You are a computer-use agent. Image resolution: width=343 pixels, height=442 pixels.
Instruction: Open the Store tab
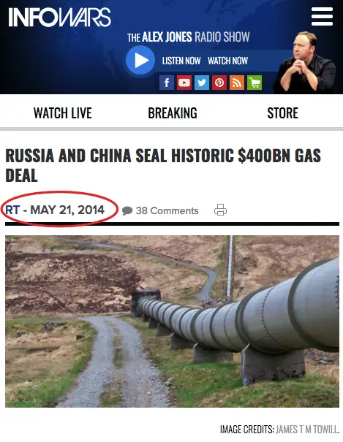point(282,113)
